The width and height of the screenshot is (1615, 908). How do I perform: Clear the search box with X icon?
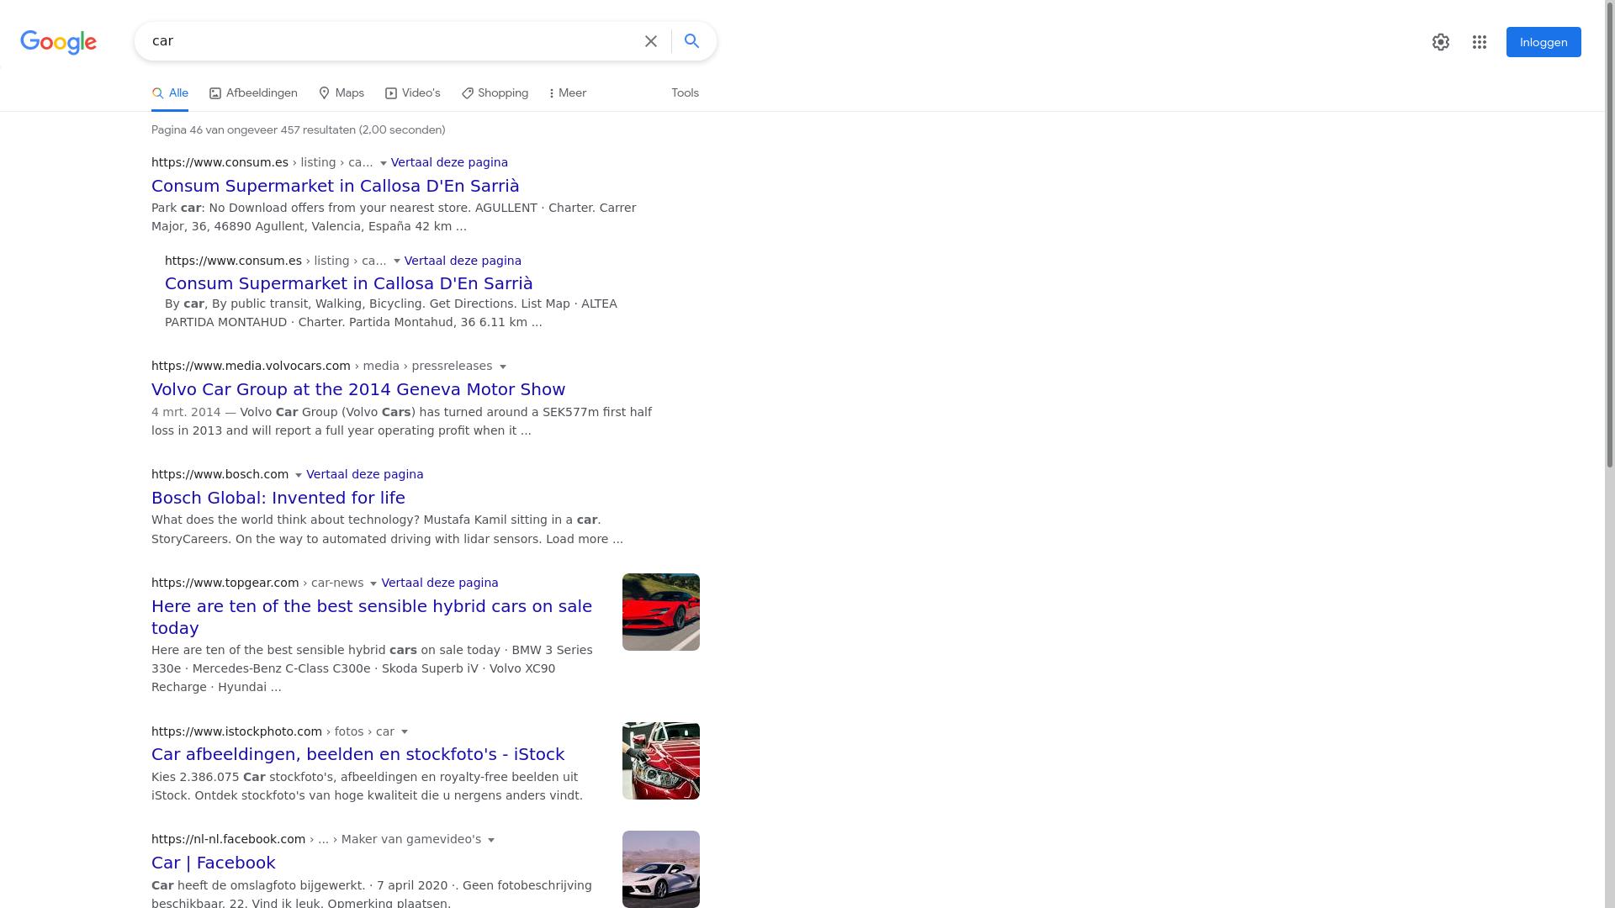coord(651,41)
